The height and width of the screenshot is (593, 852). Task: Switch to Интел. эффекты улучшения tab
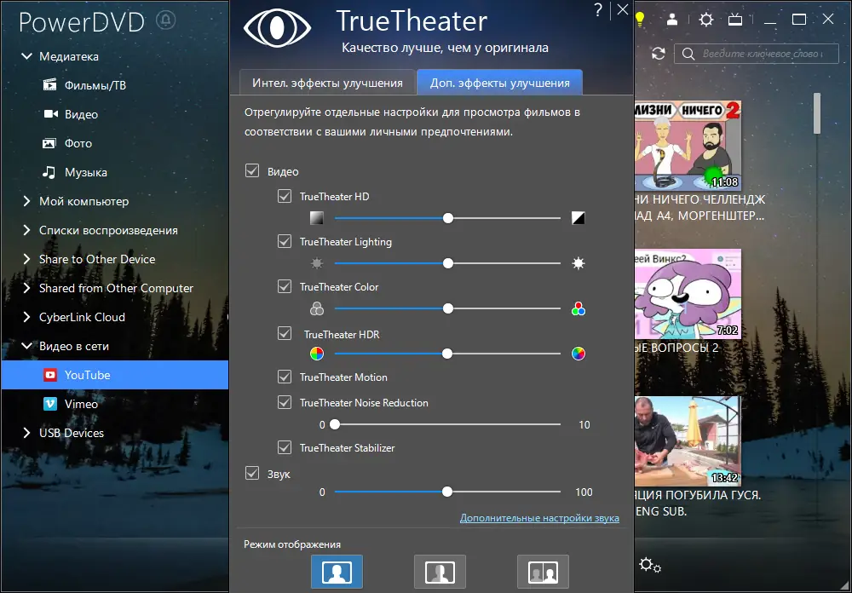[x=327, y=83]
